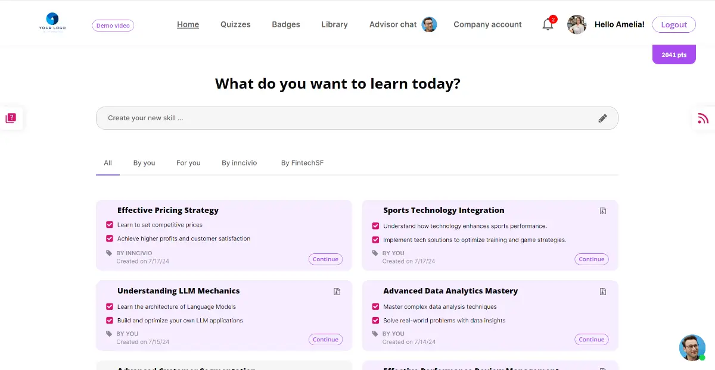This screenshot has height=370, width=715.
Task: Open the floating advisor chat avatar
Action: coord(692,347)
